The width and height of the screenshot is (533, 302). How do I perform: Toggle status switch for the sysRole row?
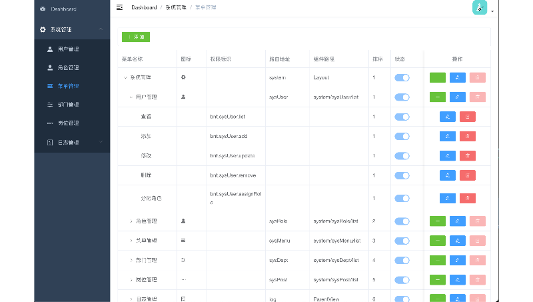click(x=402, y=221)
